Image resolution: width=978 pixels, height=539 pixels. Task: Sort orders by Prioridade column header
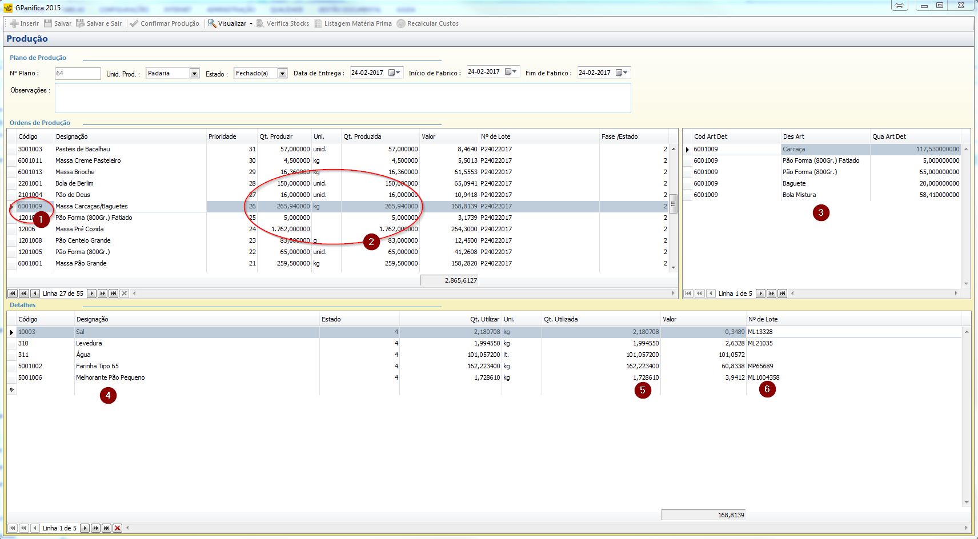coord(222,136)
